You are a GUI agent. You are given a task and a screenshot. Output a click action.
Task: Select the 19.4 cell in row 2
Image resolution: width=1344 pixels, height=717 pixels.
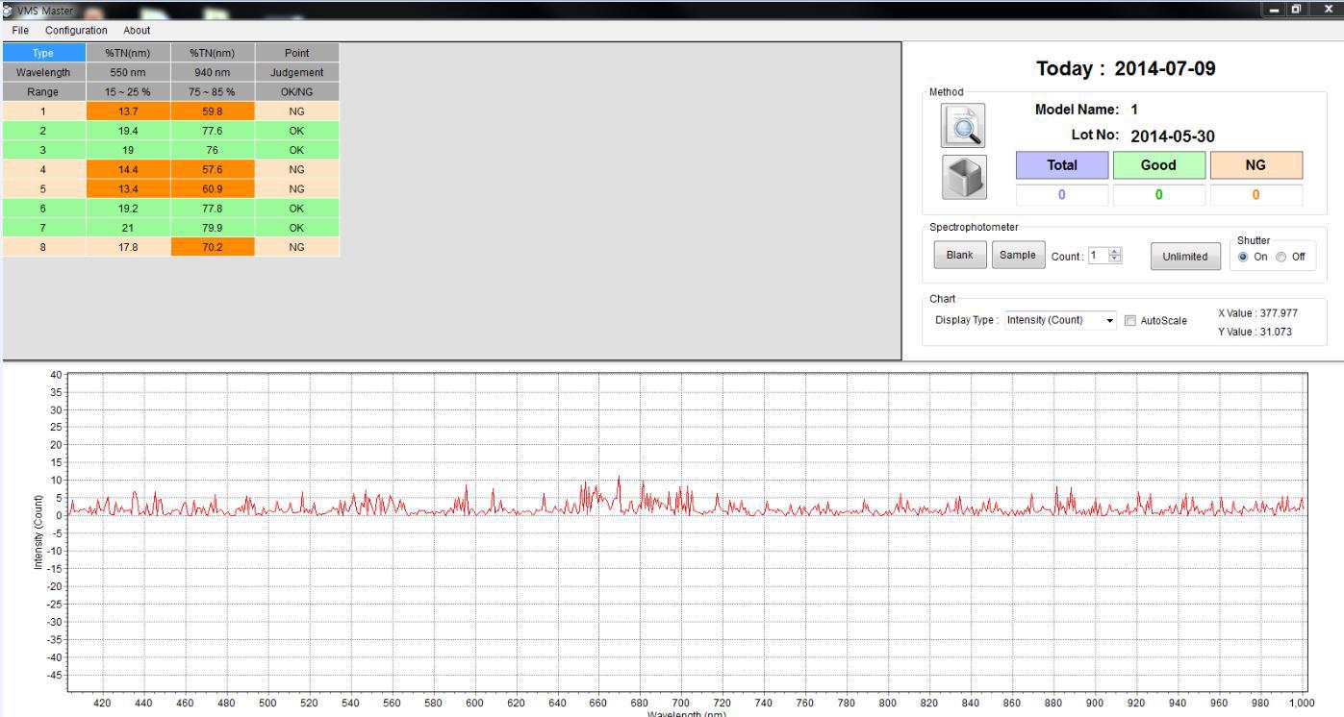point(128,131)
